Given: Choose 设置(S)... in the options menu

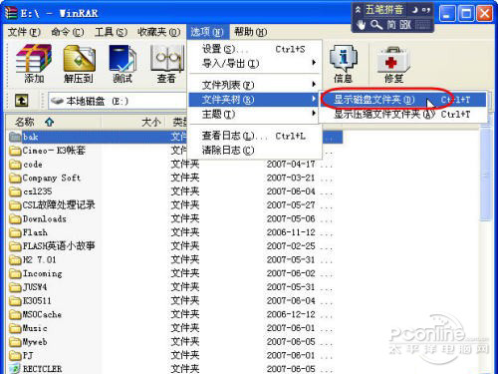Looking at the screenshot, I should pos(254,49).
